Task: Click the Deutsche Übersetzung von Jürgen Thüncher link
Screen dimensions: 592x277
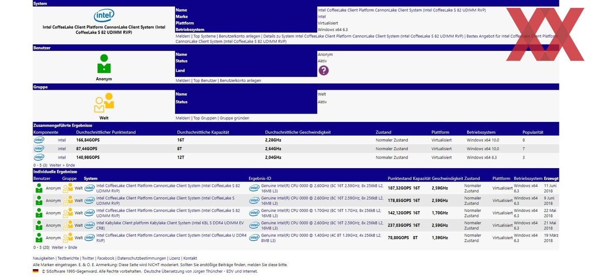Action: coord(201,271)
